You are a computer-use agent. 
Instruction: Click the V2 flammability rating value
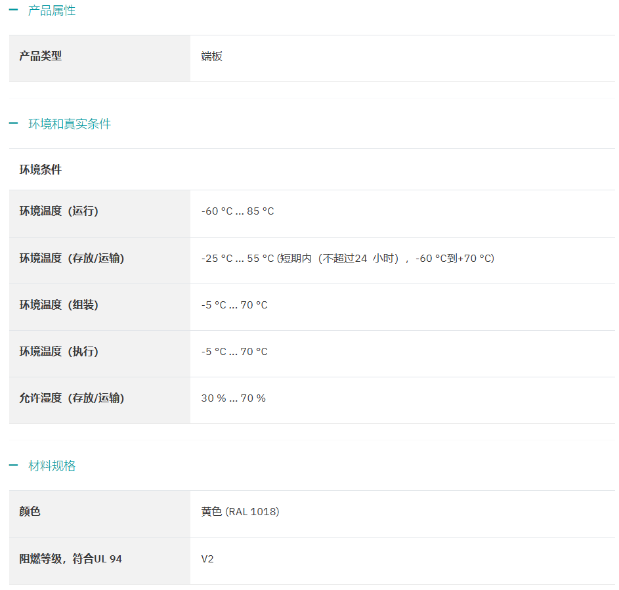(x=207, y=559)
